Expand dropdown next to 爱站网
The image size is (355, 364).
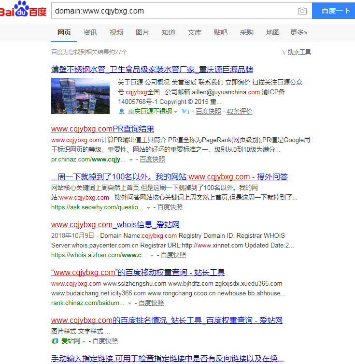[84, 341]
